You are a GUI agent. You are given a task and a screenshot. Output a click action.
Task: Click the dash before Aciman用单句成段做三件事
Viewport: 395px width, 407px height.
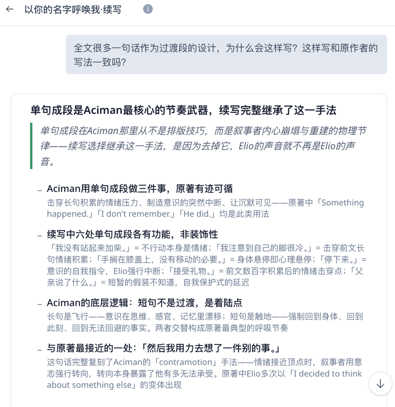click(39, 190)
